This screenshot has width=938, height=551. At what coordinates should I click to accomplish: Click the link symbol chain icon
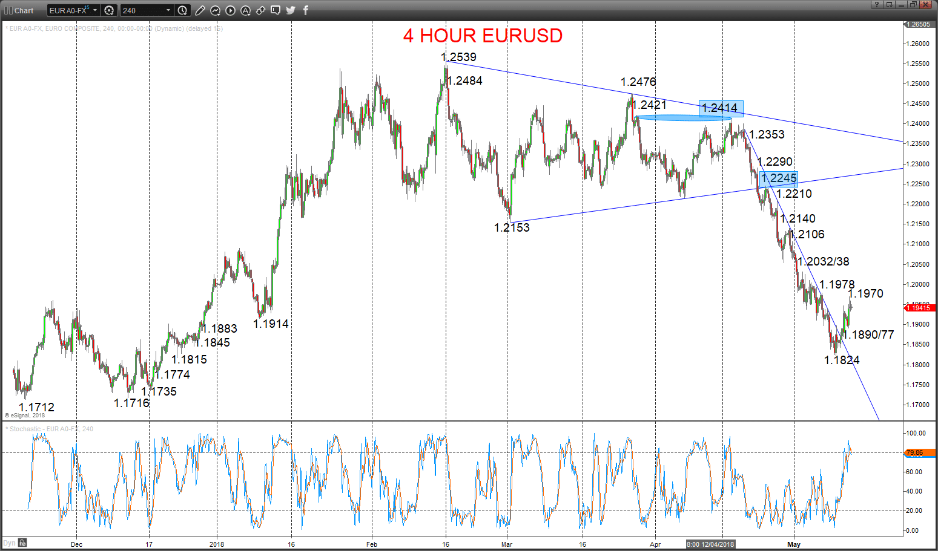(x=260, y=10)
